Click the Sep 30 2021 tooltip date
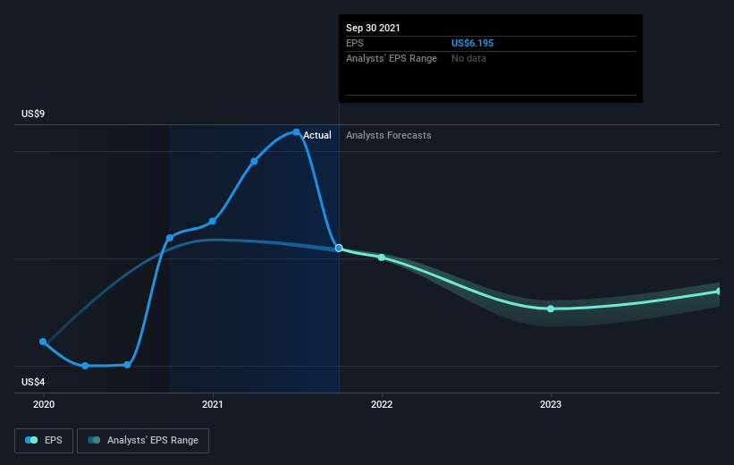This screenshot has height=465, width=734. [373, 28]
